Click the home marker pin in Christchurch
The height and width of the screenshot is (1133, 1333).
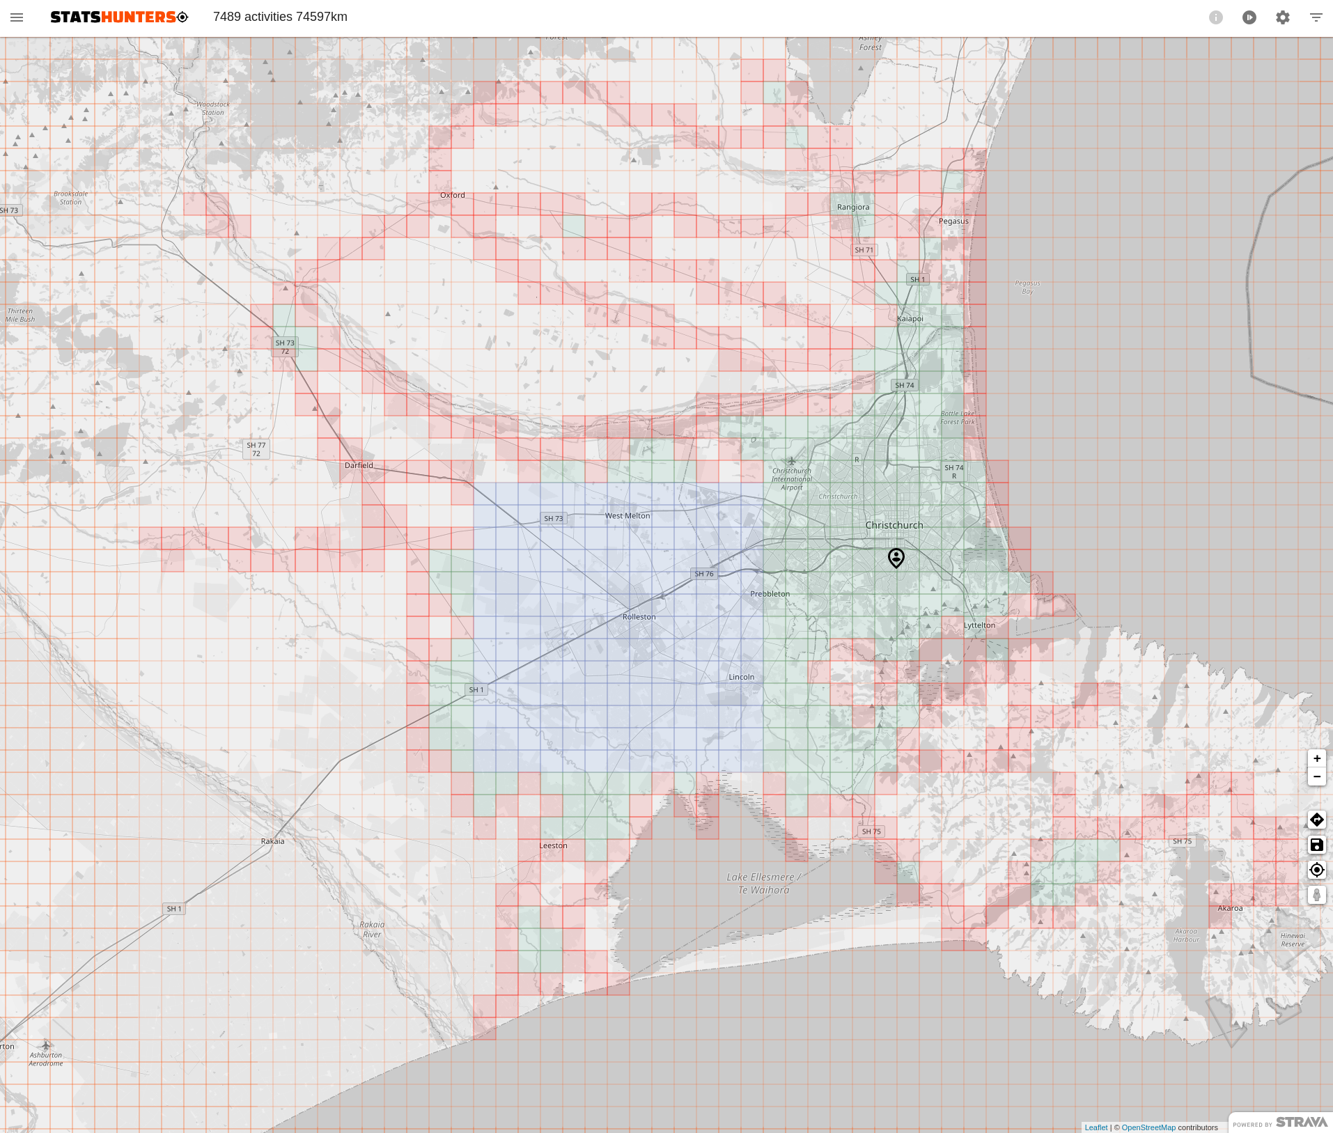point(896,558)
